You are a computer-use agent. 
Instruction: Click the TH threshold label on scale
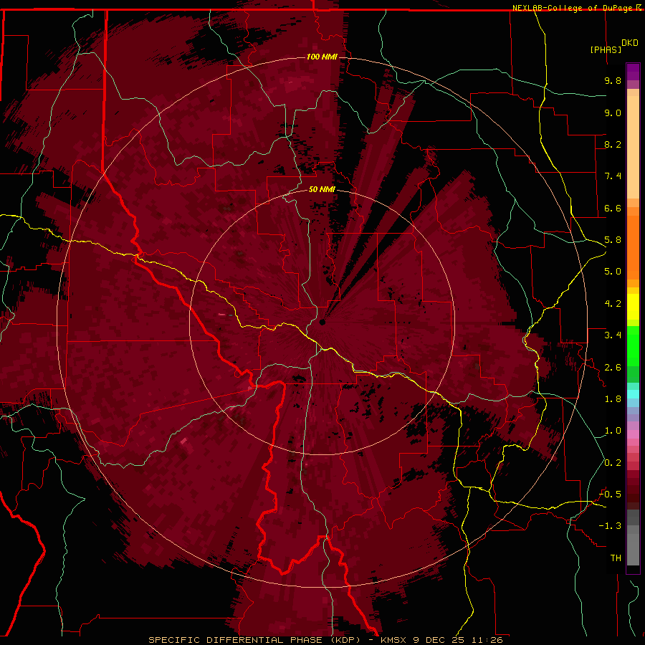coord(616,558)
